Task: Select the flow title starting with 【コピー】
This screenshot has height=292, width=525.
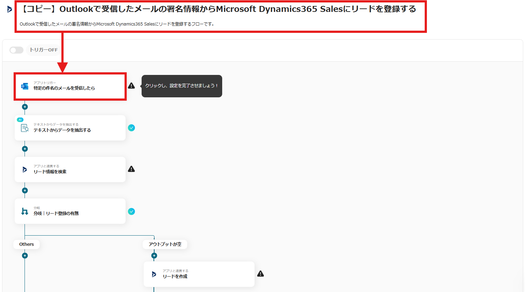Action: [x=218, y=9]
